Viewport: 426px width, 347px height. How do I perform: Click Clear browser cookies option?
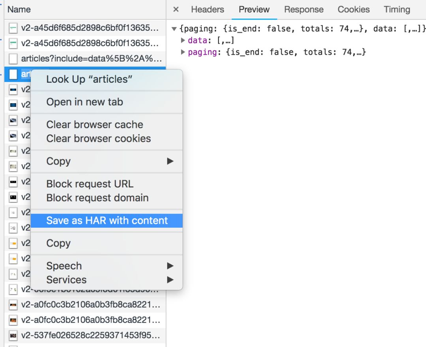(99, 139)
